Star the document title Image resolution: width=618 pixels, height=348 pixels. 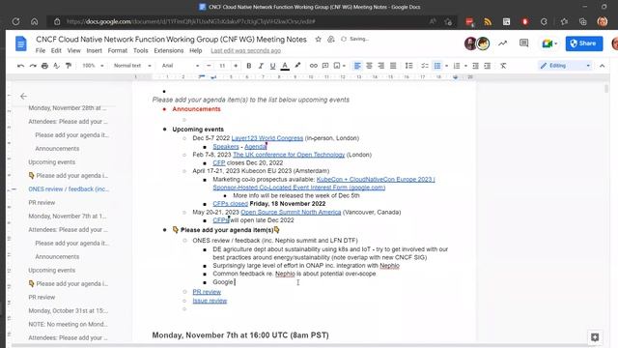318,39
